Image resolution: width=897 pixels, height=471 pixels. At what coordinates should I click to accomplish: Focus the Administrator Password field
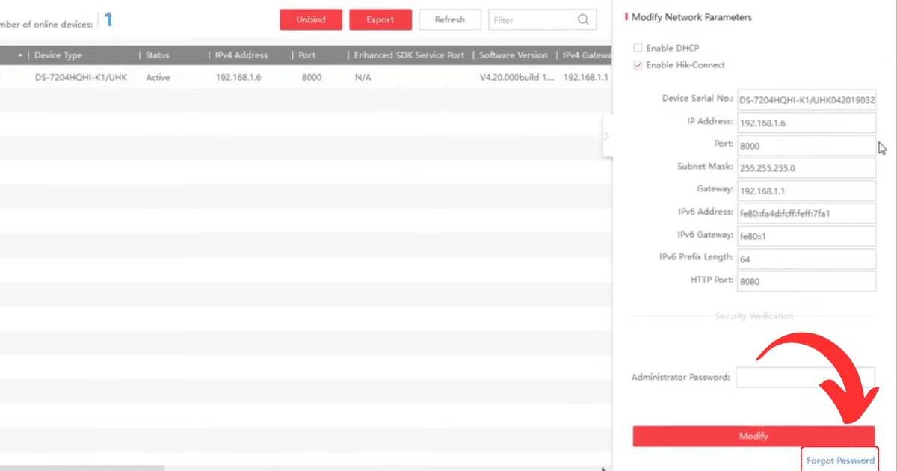tap(804, 378)
